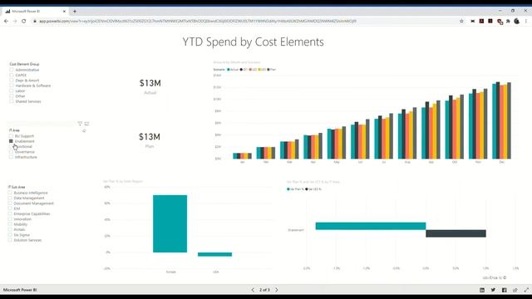Select the small USA negative bar
This screenshot has height=299, width=532.
[214, 254]
